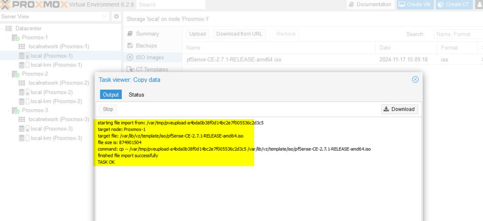Open the Documentation link
483x221 pixels.
click(370, 4)
